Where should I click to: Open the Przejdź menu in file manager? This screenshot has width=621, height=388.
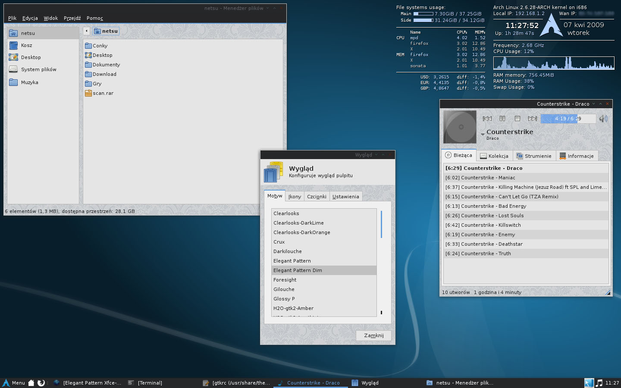click(x=72, y=18)
